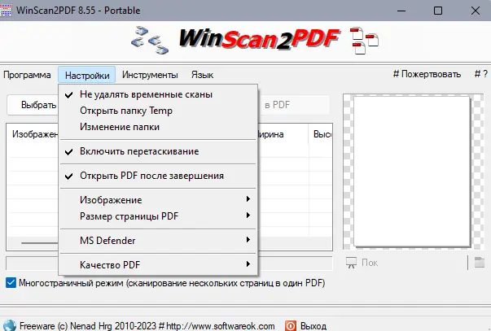
Task: Open the softwareok.com link in status bar
Action: click(x=221, y=325)
